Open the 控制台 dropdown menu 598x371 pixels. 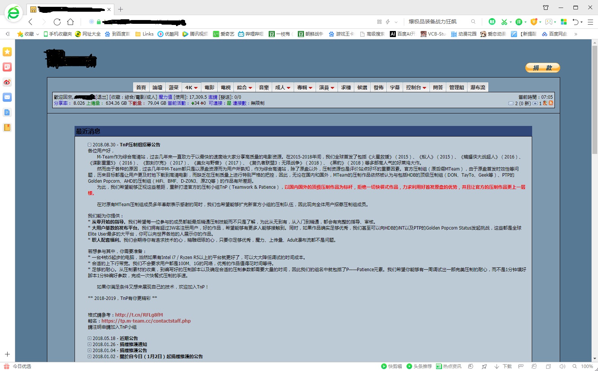tap(416, 87)
